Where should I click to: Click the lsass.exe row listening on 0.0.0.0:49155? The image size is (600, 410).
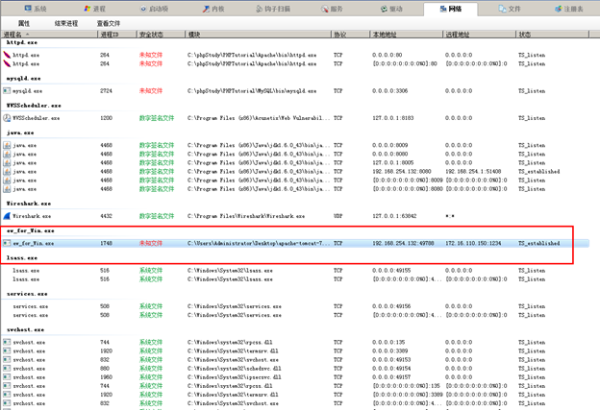click(x=294, y=271)
